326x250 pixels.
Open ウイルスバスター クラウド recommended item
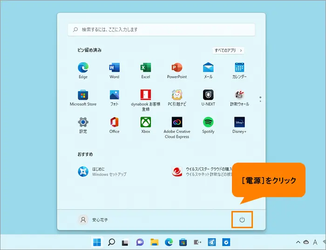202,171
